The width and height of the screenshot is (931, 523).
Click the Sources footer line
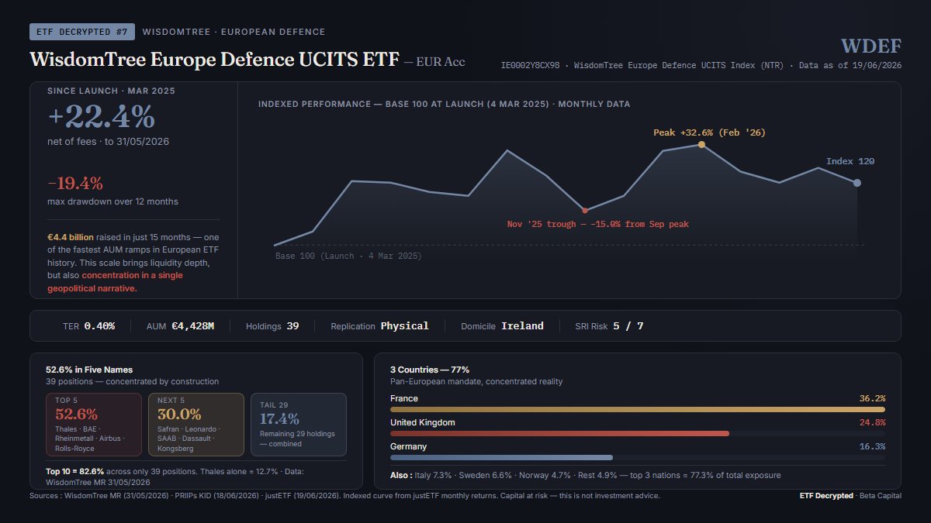tap(344, 496)
